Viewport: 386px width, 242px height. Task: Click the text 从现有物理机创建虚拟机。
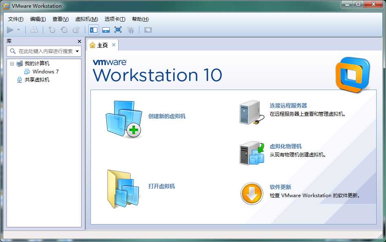tap(298, 155)
